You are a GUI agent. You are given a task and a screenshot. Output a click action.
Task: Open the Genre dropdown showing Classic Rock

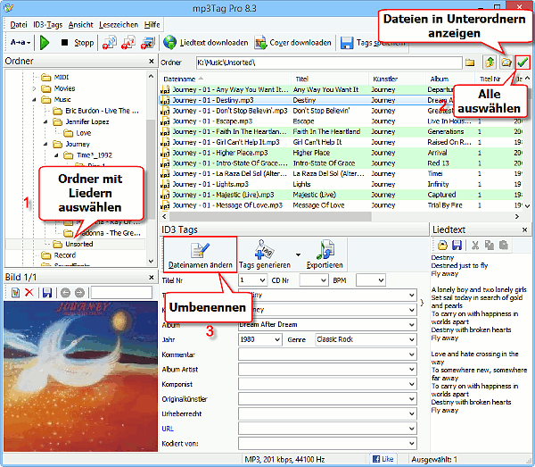click(x=411, y=339)
